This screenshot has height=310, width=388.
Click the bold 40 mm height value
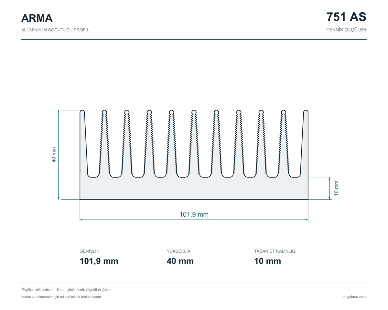coord(180,261)
